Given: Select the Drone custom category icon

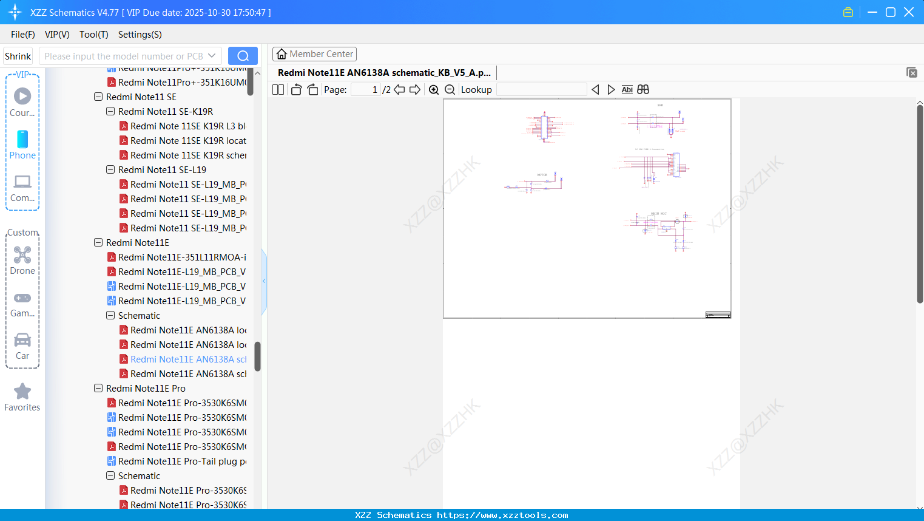Looking at the screenshot, I should 22,255.
